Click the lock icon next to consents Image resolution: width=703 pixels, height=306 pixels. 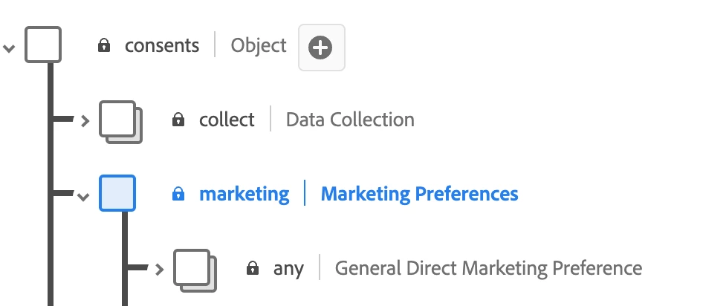tap(105, 46)
